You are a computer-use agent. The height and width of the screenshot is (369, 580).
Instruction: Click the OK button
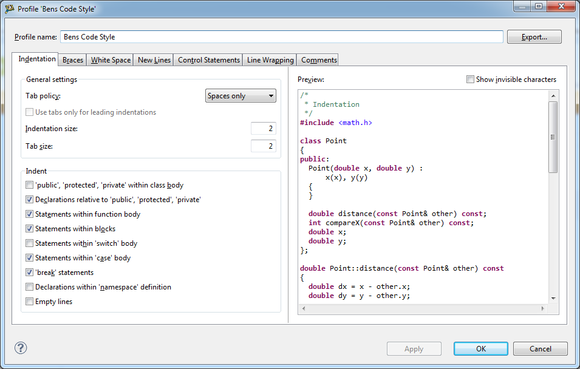click(481, 348)
